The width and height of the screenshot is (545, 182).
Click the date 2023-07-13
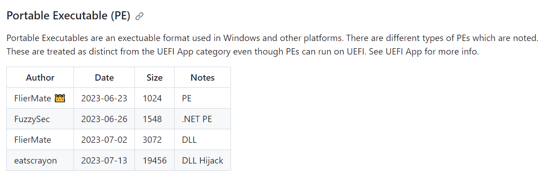coord(104,160)
